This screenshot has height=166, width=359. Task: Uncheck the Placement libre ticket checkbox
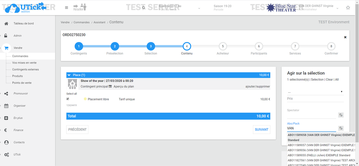(x=68, y=99)
